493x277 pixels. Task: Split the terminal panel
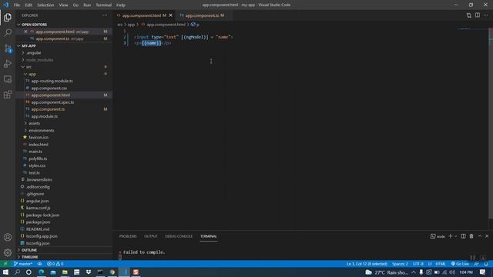[463, 236]
